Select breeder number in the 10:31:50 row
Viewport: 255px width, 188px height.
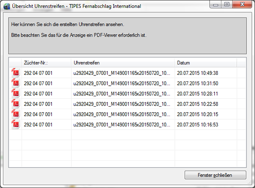tap(38, 83)
